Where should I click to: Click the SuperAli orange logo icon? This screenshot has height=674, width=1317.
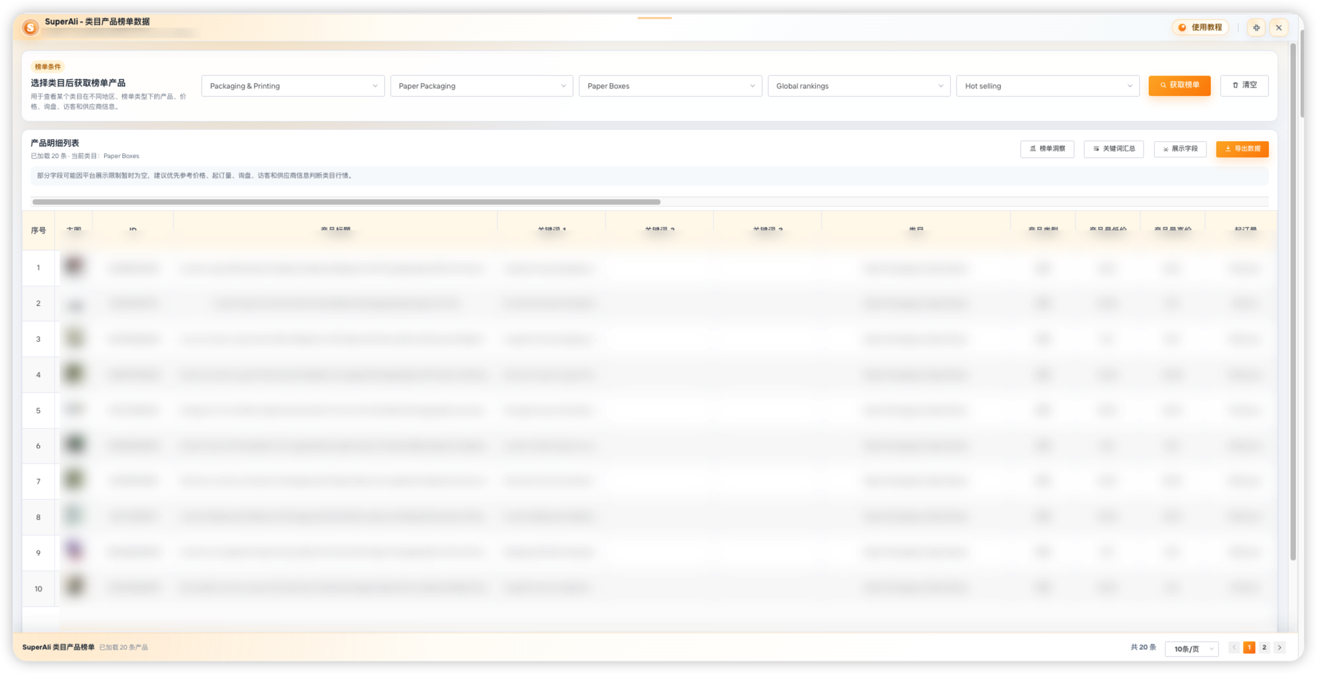point(30,28)
